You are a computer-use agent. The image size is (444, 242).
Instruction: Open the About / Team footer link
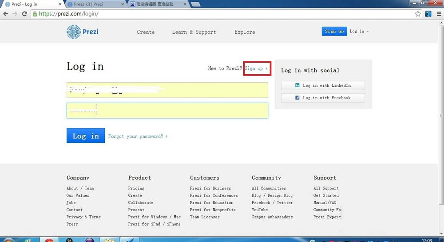point(80,188)
